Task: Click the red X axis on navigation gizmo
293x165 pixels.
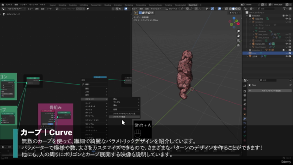Action: tap(238, 24)
